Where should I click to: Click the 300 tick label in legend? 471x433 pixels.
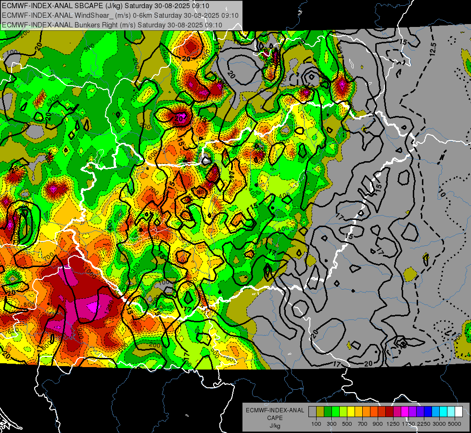[331, 424]
